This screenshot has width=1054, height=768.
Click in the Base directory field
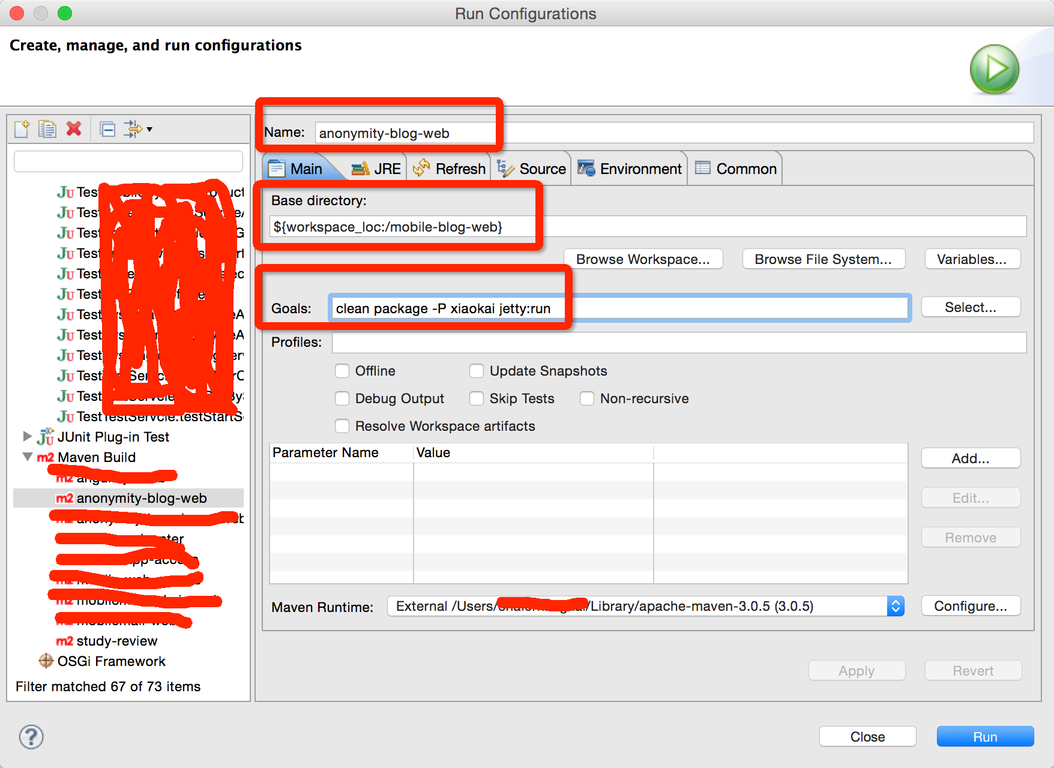[x=648, y=227]
